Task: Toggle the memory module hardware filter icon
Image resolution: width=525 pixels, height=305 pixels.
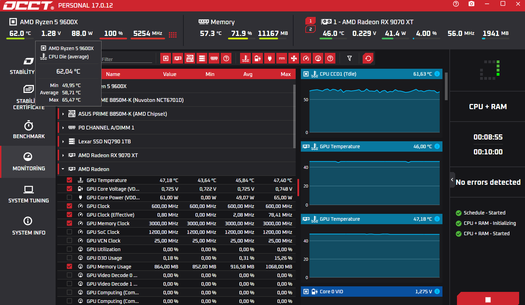Action: 214,58
